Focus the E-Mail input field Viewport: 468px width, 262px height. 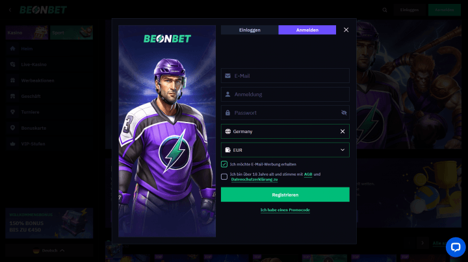click(285, 76)
